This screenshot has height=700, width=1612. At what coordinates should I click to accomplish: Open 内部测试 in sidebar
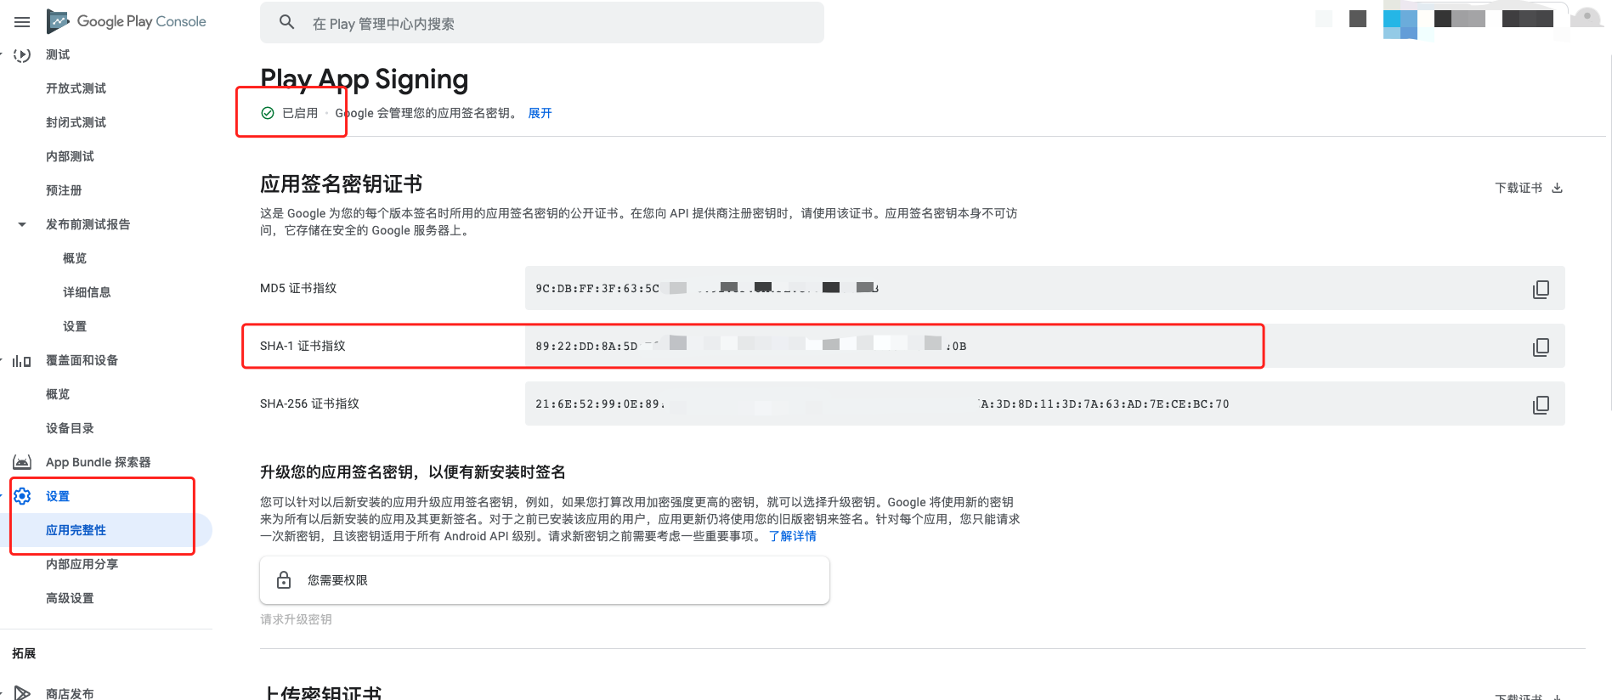(x=70, y=156)
